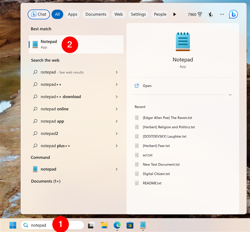The image size is (250, 232).
Task: Switch to the Documents filter tab
Action: click(96, 14)
